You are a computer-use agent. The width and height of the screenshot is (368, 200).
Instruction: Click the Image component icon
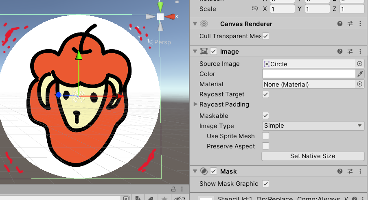[x=204, y=51]
